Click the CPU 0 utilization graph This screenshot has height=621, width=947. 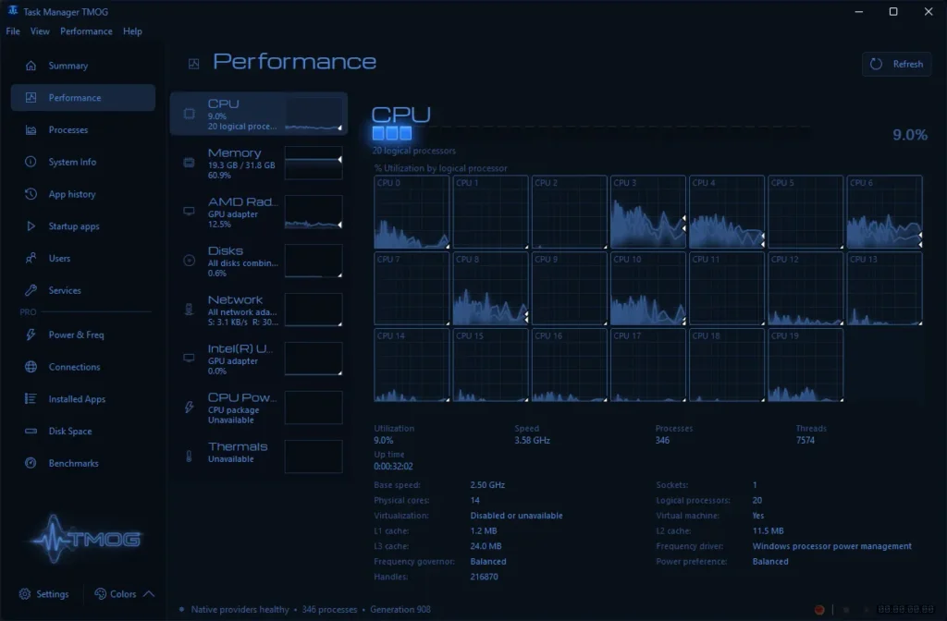[412, 212]
